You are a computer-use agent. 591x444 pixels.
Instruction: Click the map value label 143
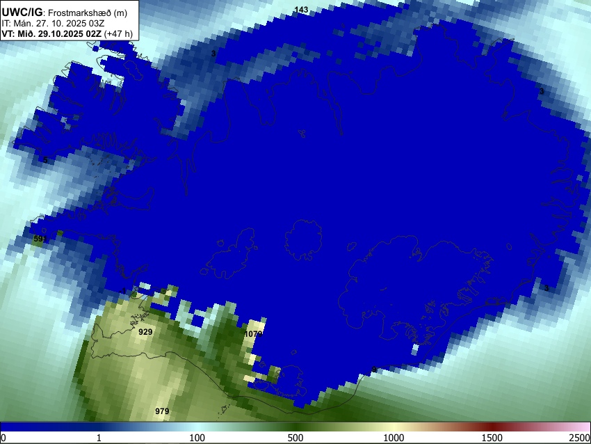pos(301,10)
